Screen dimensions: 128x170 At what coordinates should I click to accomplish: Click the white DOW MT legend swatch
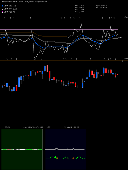[x=3, y=9]
